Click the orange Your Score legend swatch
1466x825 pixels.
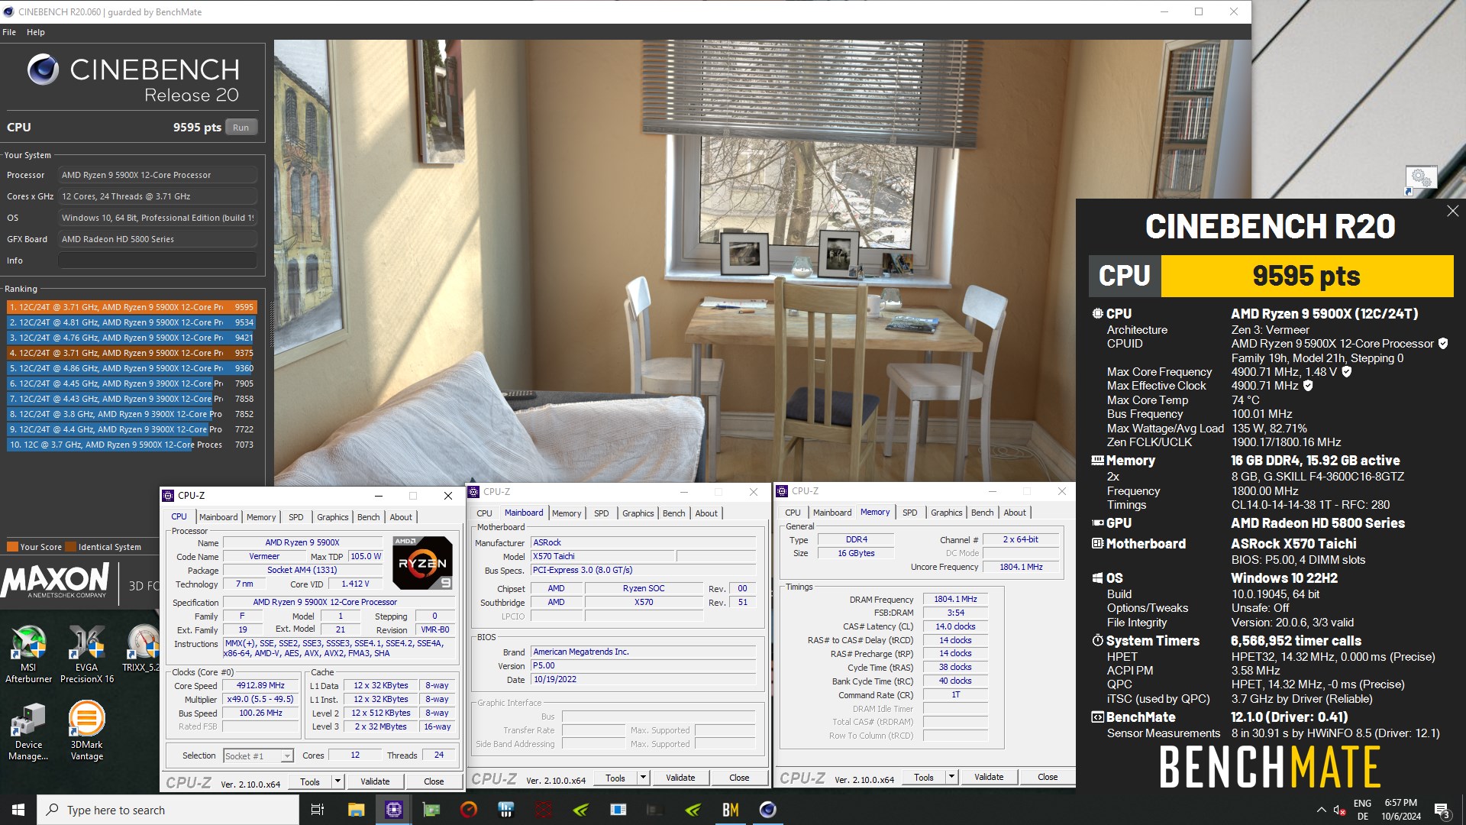click(12, 547)
